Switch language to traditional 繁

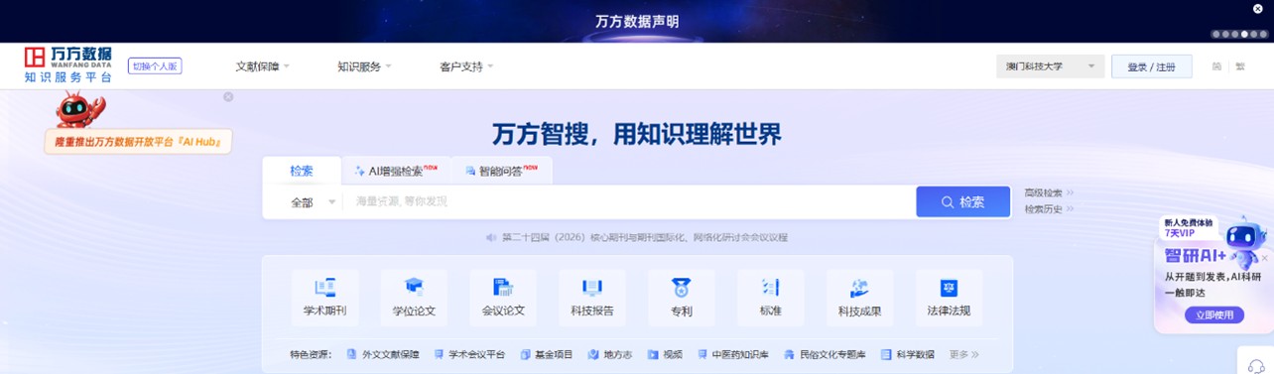coord(1239,66)
